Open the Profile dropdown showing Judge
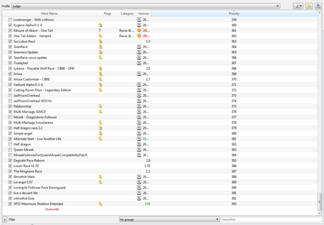This screenshot has width=324, height=225. 146,6
